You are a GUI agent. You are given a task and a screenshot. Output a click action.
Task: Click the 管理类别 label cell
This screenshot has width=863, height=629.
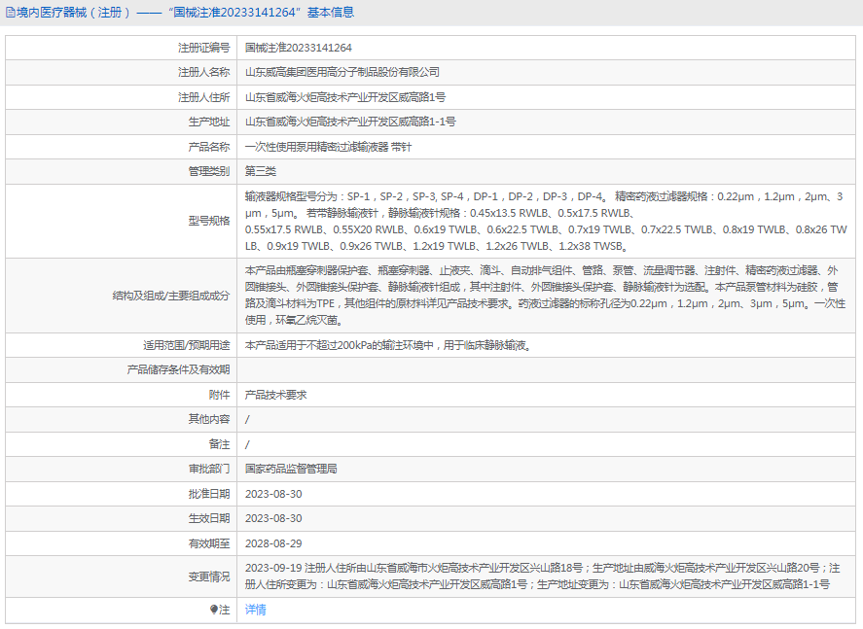122,171
